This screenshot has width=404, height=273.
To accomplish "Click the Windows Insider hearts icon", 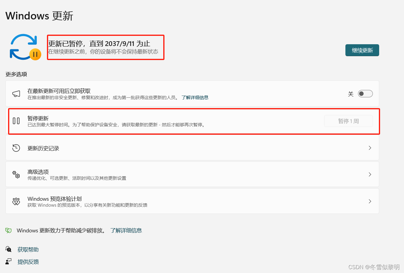I will (16, 201).
